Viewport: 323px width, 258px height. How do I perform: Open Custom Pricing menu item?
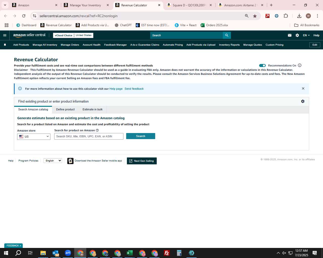pyautogui.click(x=274, y=45)
